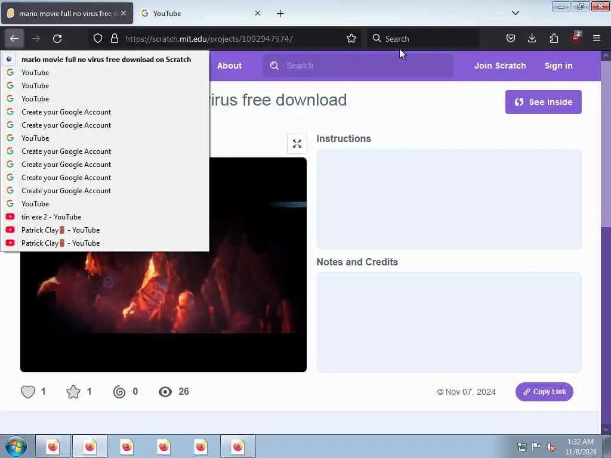Open a new tab with the plus icon
611x458 pixels.
tap(280, 14)
